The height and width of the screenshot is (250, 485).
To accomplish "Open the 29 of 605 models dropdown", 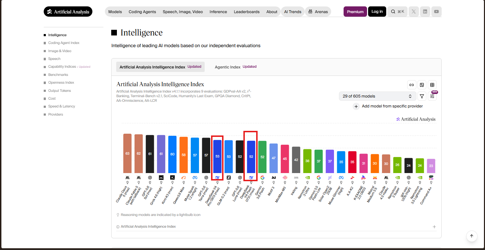I will [x=377, y=96].
